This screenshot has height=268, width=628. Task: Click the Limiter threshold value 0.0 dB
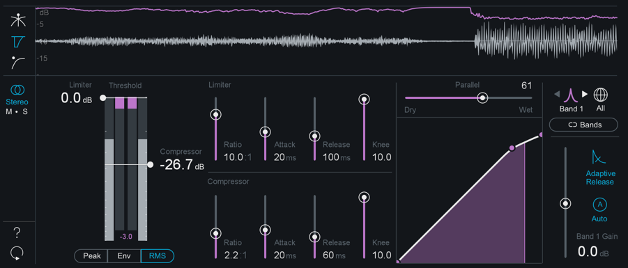[x=77, y=98]
